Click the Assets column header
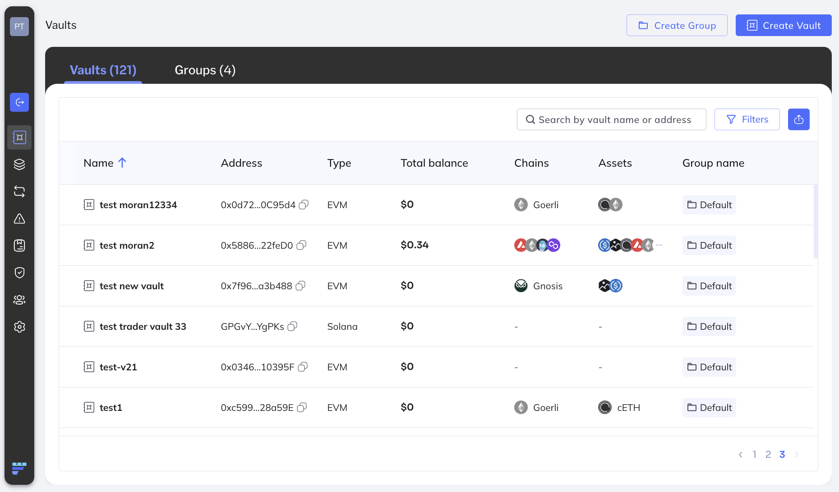This screenshot has width=839, height=492. [615, 163]
